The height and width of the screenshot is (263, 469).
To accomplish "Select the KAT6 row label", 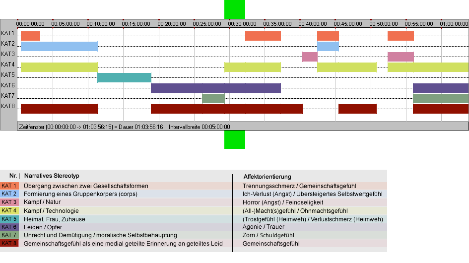I will (8, 85).
